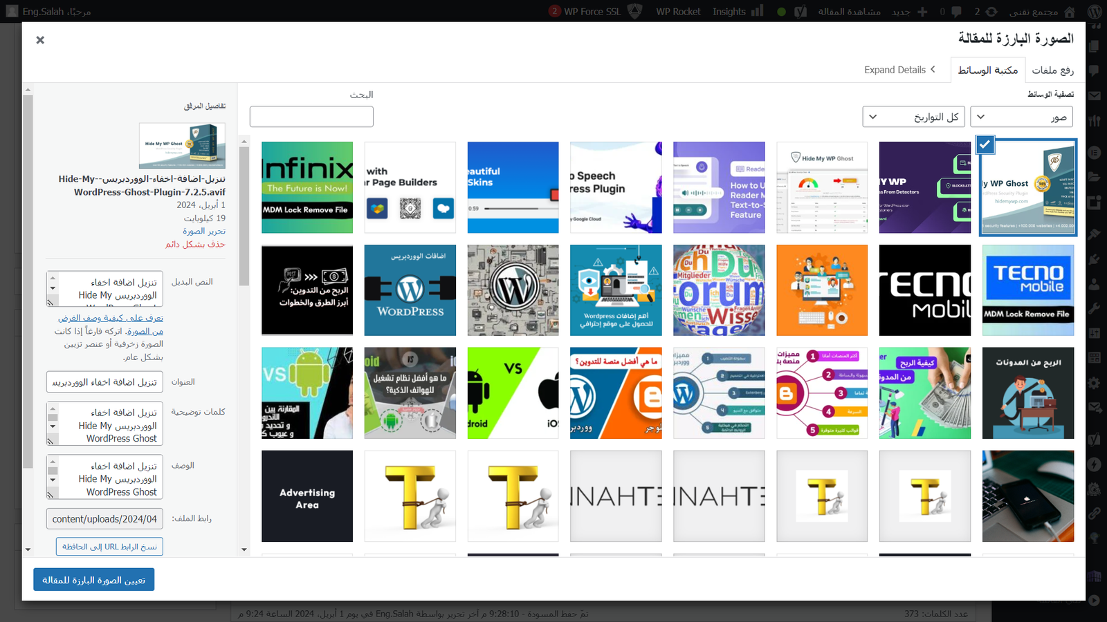Image resolution: width=1107 pixels, height=622 pixels.
Task: Expand the attachment details panel
Action: click(899, 70)
